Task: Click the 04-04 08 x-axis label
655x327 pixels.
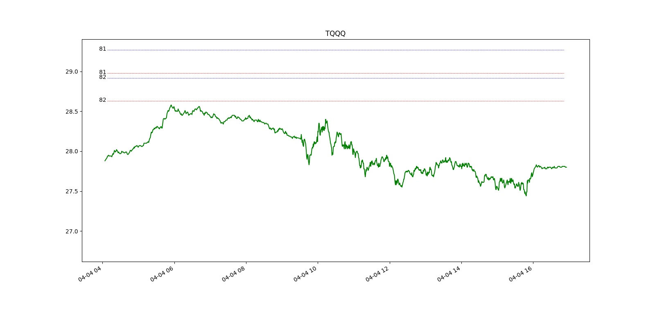Action: click(233, 274)
